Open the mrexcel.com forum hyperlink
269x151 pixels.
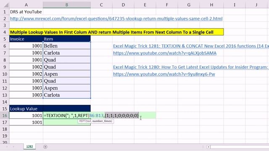coord(116,18)
